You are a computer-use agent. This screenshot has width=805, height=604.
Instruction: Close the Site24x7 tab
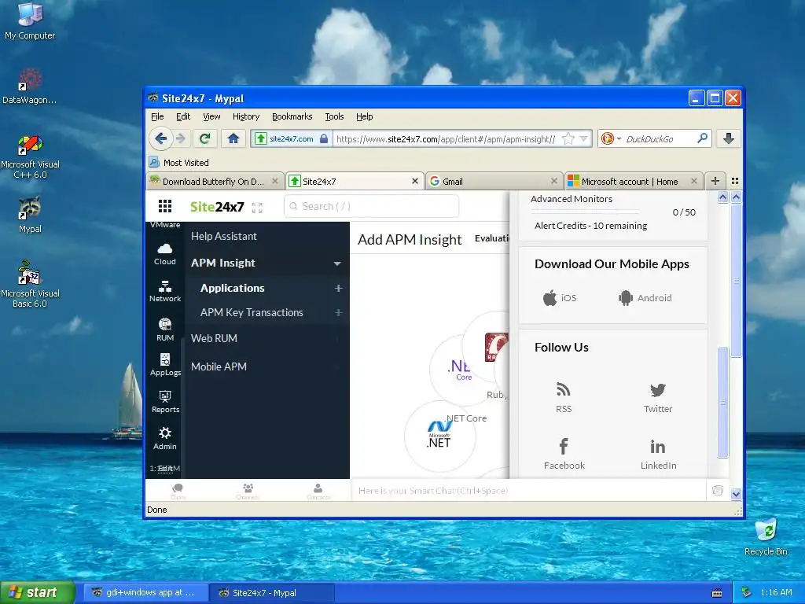click(x=415, y=181)
